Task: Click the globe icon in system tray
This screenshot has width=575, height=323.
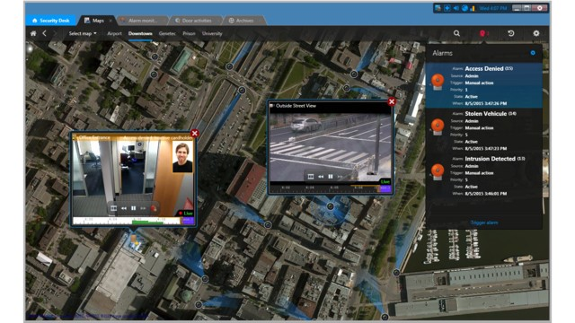Action: click(464, 8)
